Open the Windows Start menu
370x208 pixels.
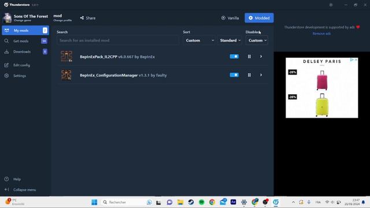click(x=94, y=202)
